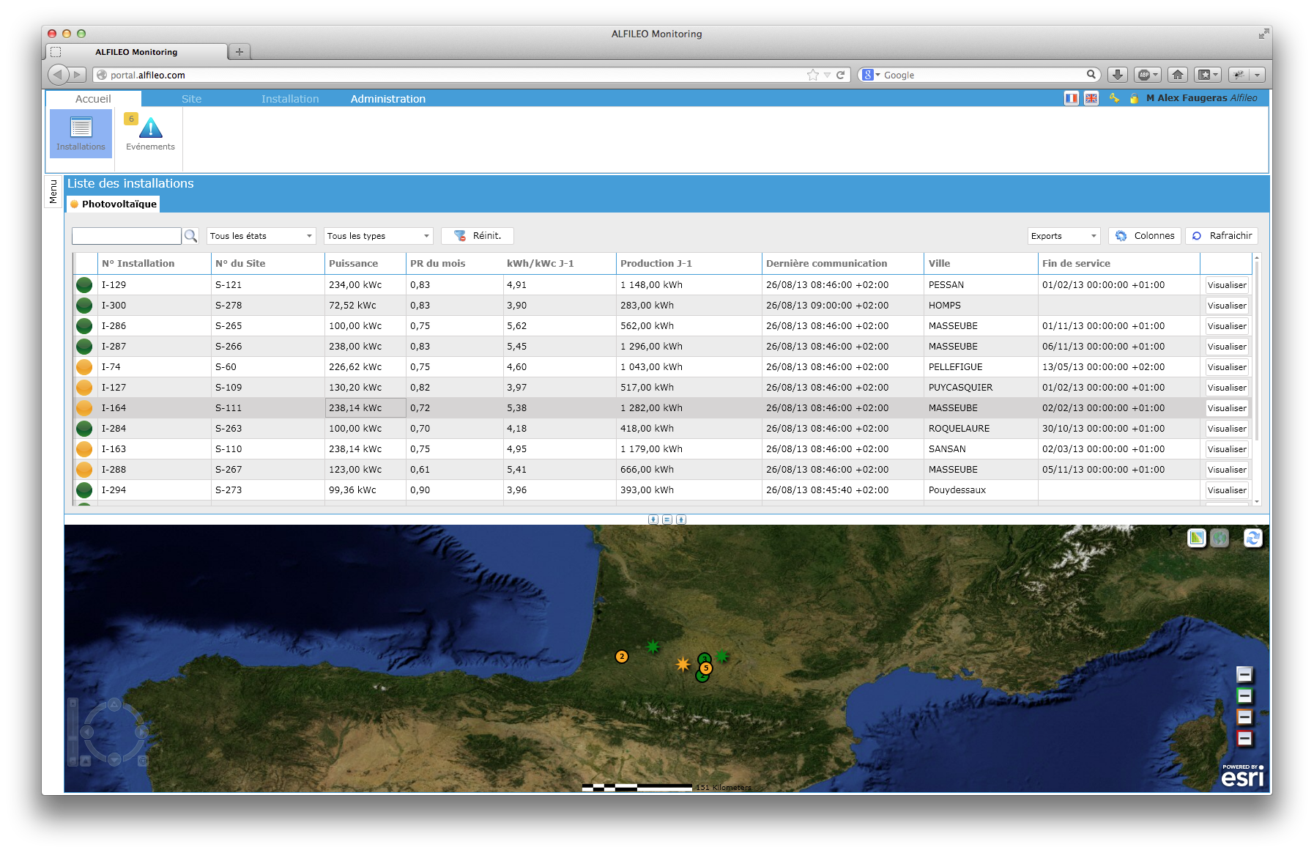
Task: Click Visualiser for installation I-294
Action: click(x=1227, y=490)
